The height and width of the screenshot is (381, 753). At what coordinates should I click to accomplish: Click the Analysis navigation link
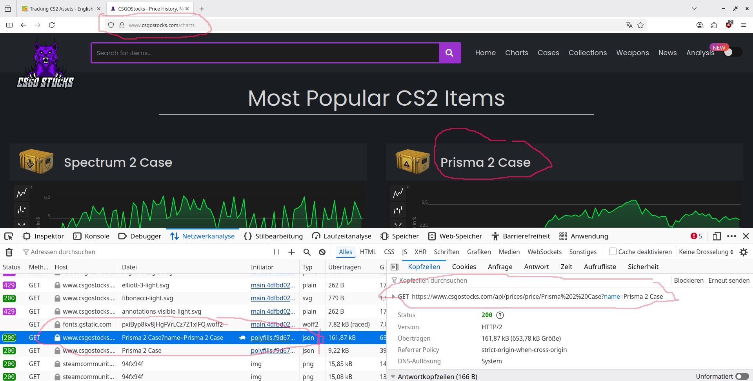click(x=700, y=53)
